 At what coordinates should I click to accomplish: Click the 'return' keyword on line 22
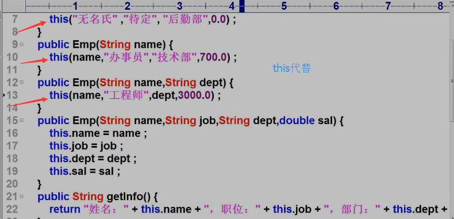[65, 209]
